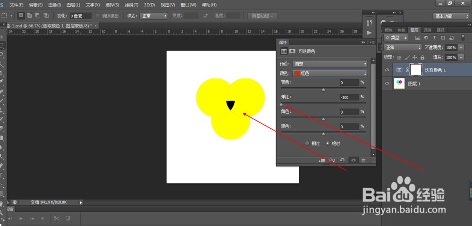Click the swap width and height icon
The height and width of the screenshot is (226, 472).
pos(206,16)
